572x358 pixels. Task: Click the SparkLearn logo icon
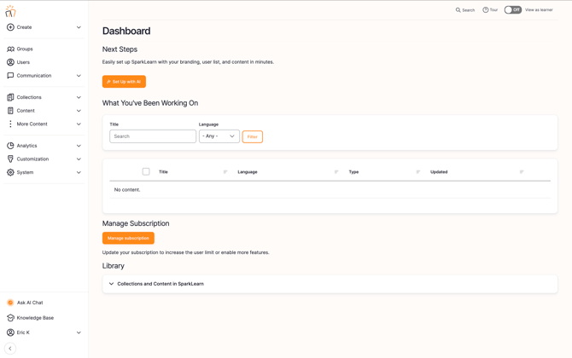[10, 11]
